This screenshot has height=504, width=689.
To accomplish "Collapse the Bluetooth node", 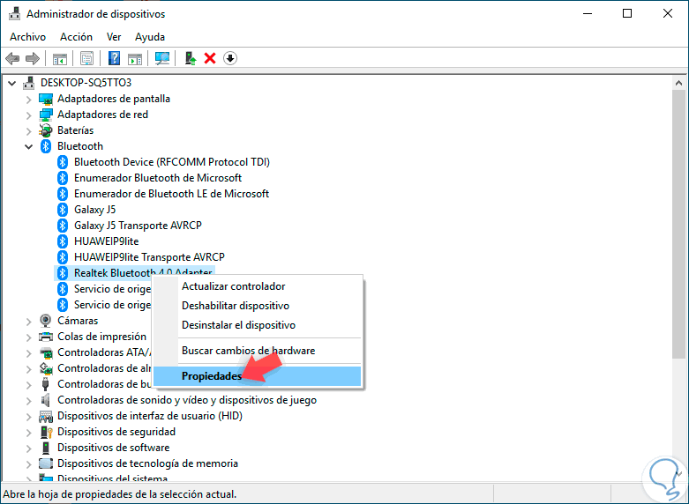I will [28, 146].
